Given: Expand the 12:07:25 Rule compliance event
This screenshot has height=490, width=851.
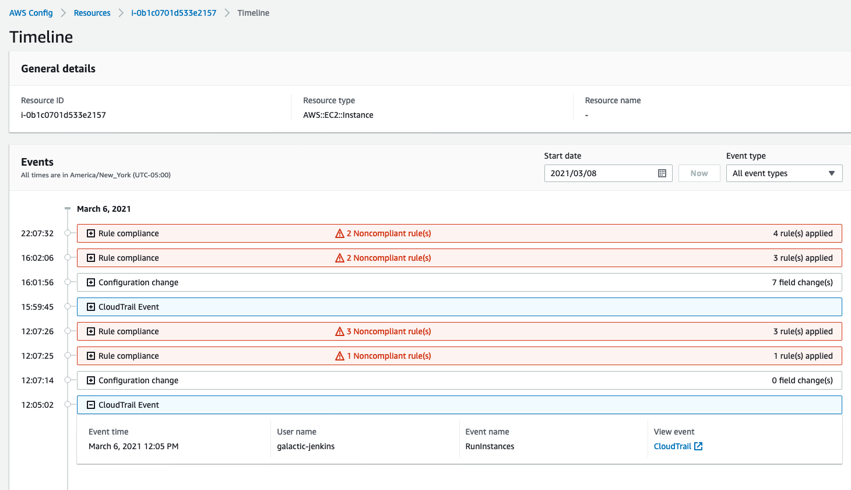Looking at the screenshot, I should 91,356.
